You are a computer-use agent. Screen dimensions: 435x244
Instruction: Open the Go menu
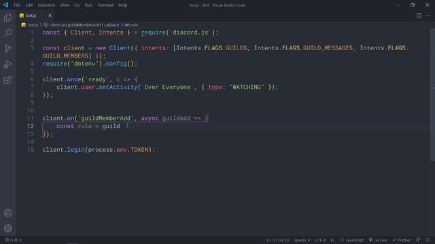[x=77, y=5]
